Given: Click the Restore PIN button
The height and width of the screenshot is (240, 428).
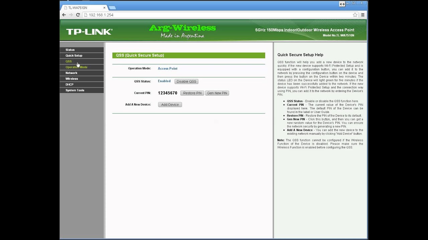Looking at the screenshot, I should [192, 93].
